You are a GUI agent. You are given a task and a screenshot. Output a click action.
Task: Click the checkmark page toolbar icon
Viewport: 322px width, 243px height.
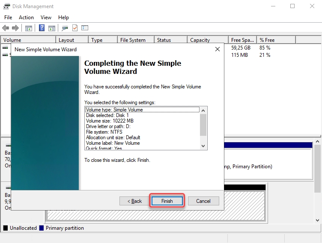coord(75,28)
